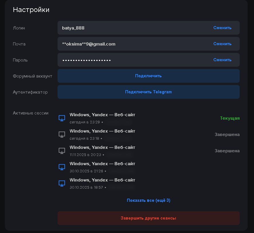Expand sessions with Показать все (ещё 3)
Viewport: 254px width, 233px height.
click(148, 200)
